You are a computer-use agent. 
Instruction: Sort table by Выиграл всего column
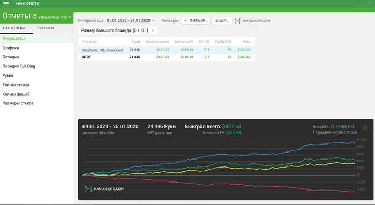click(157, 42)
